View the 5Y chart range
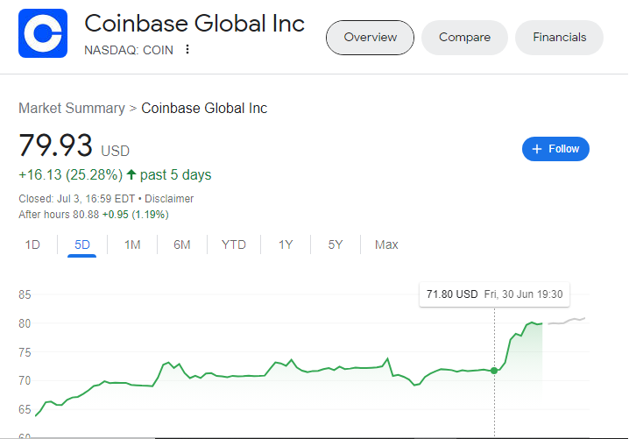 pyautogui.click(x=336, y=244)
